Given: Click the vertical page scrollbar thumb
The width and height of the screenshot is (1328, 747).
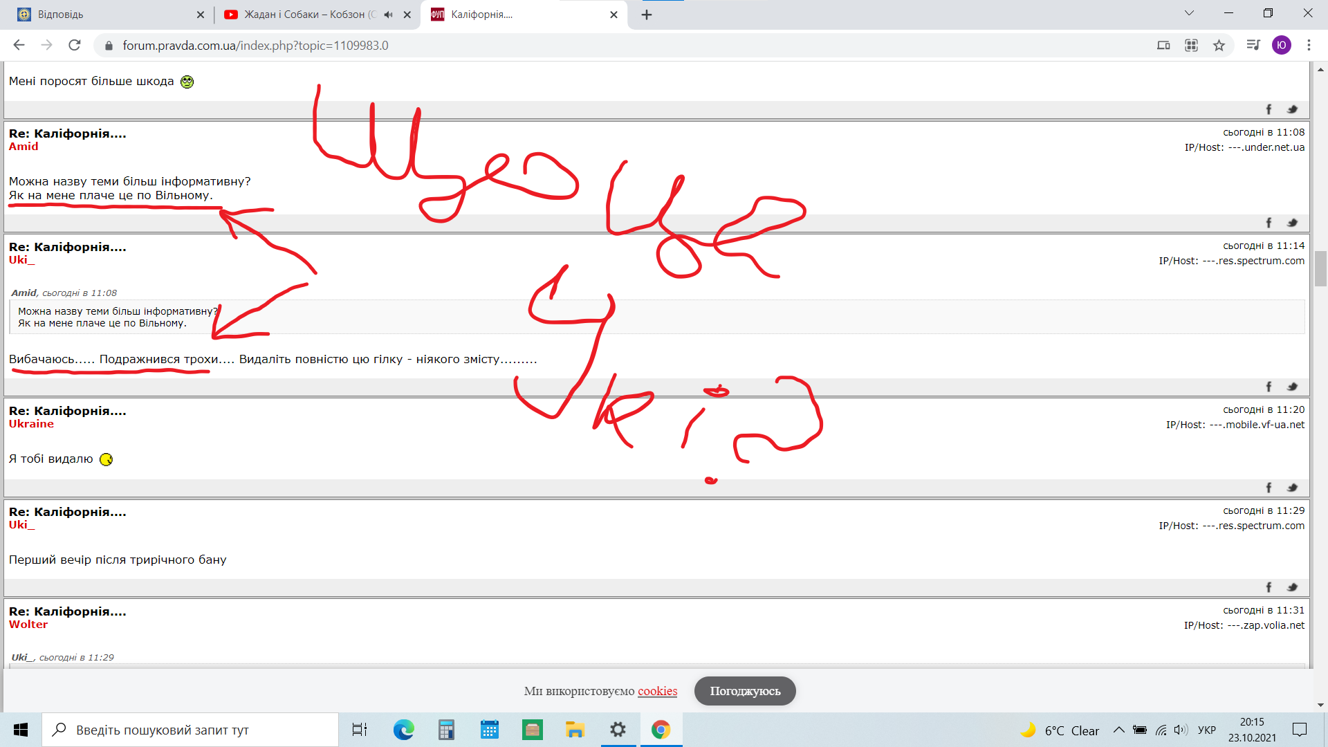Looking at the screenshot, I should (x=1320, y=268).
